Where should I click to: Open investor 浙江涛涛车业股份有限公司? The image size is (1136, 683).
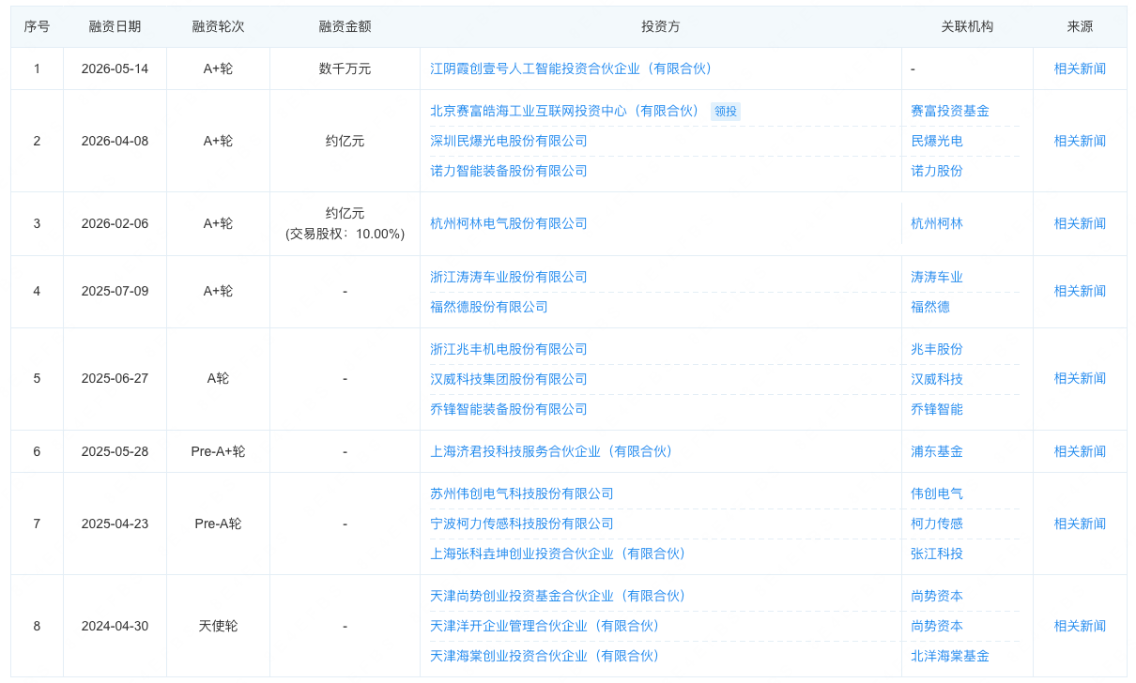click(x=509, y=277)
